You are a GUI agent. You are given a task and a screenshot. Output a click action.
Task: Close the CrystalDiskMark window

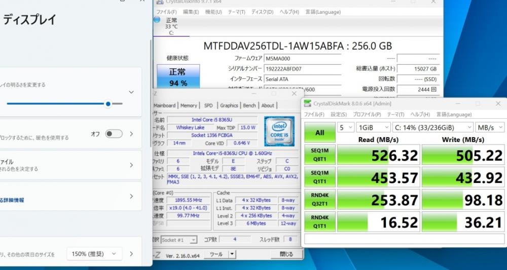pyautogui.click(x=498, y=104)
